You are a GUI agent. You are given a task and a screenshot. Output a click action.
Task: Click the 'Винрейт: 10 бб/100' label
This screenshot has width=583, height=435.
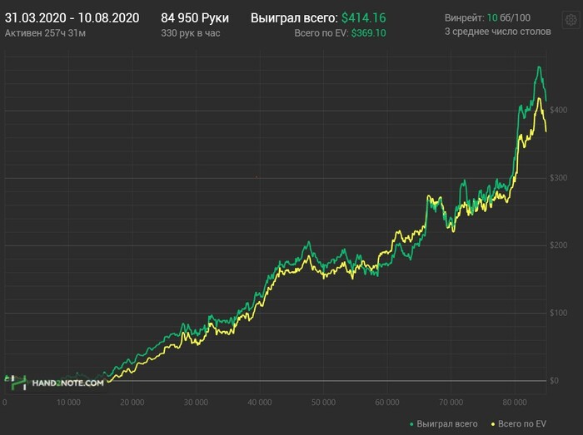click(487, 17)
